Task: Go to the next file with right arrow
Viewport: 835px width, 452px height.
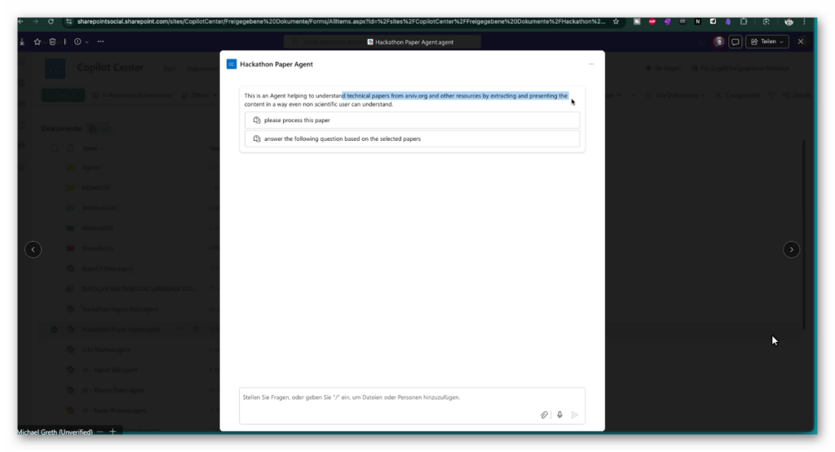Action: tap(791, 249)
